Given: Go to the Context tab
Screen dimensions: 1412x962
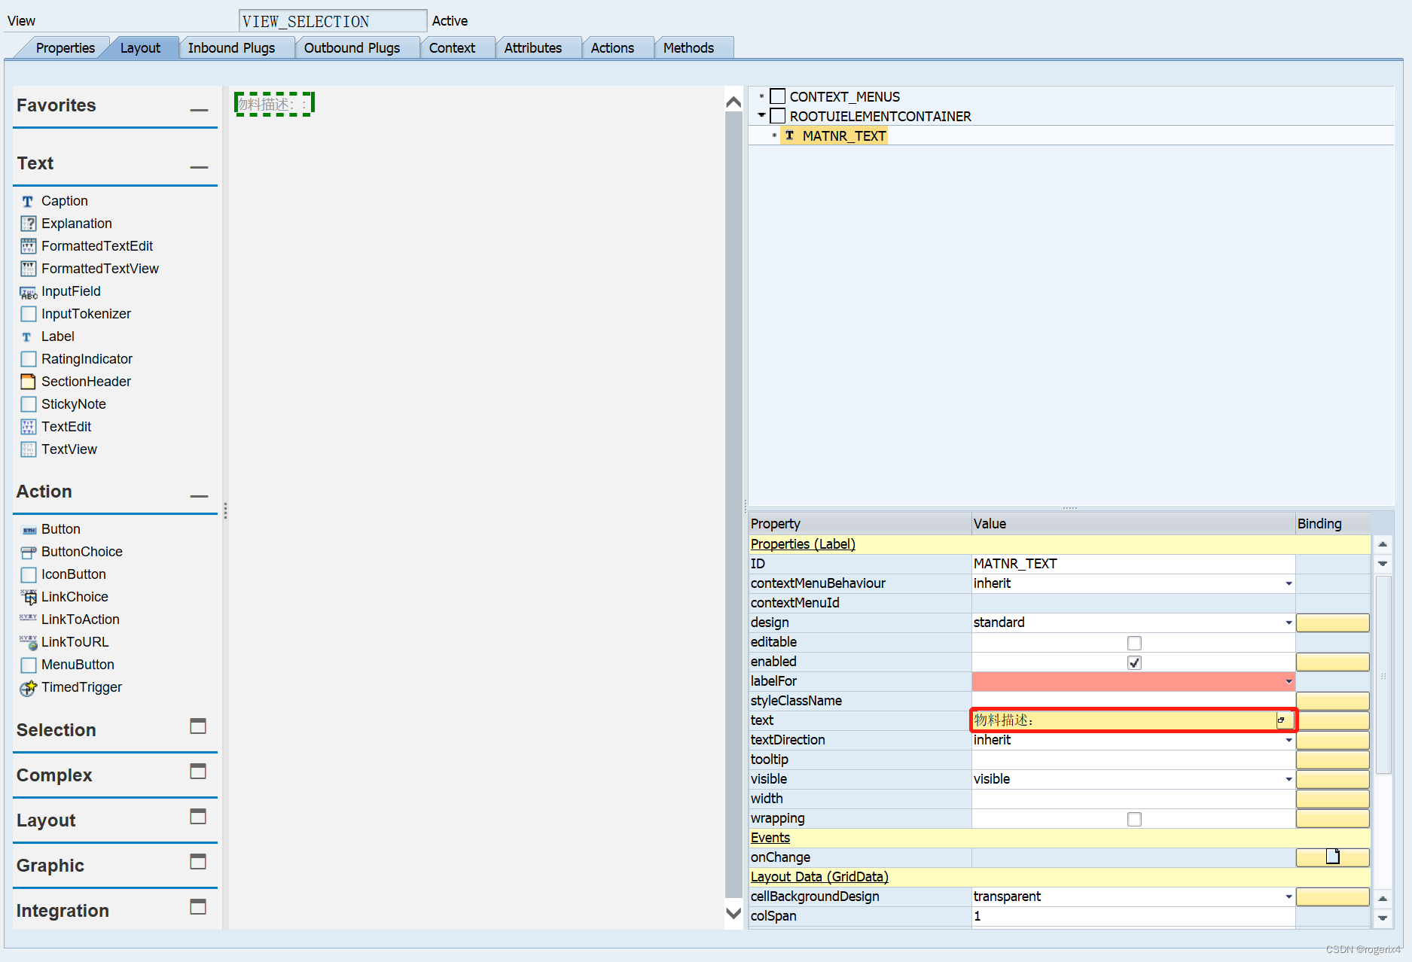Looking at the screenshot, I should coord(452,48).
